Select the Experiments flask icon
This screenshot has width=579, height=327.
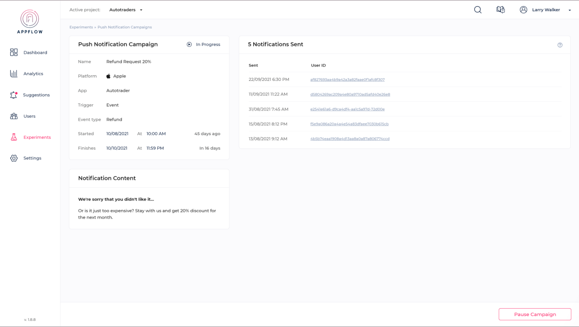tap(14, 137)
